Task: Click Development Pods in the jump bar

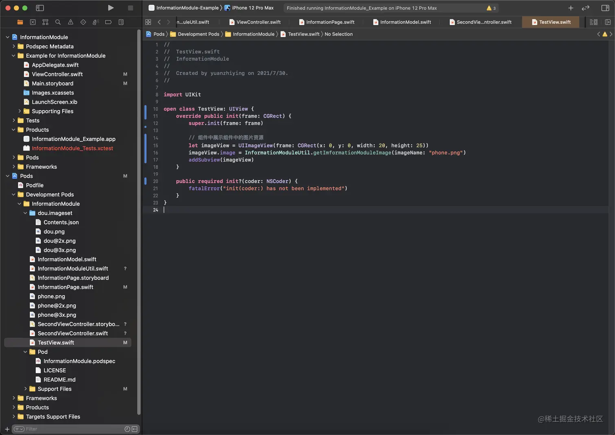Action: coord(194,34)
